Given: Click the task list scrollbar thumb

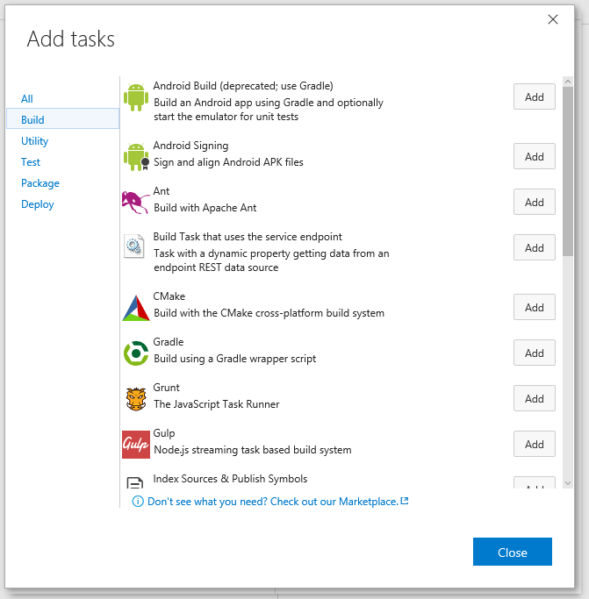Looking at the screenshot, I should 568,171.
